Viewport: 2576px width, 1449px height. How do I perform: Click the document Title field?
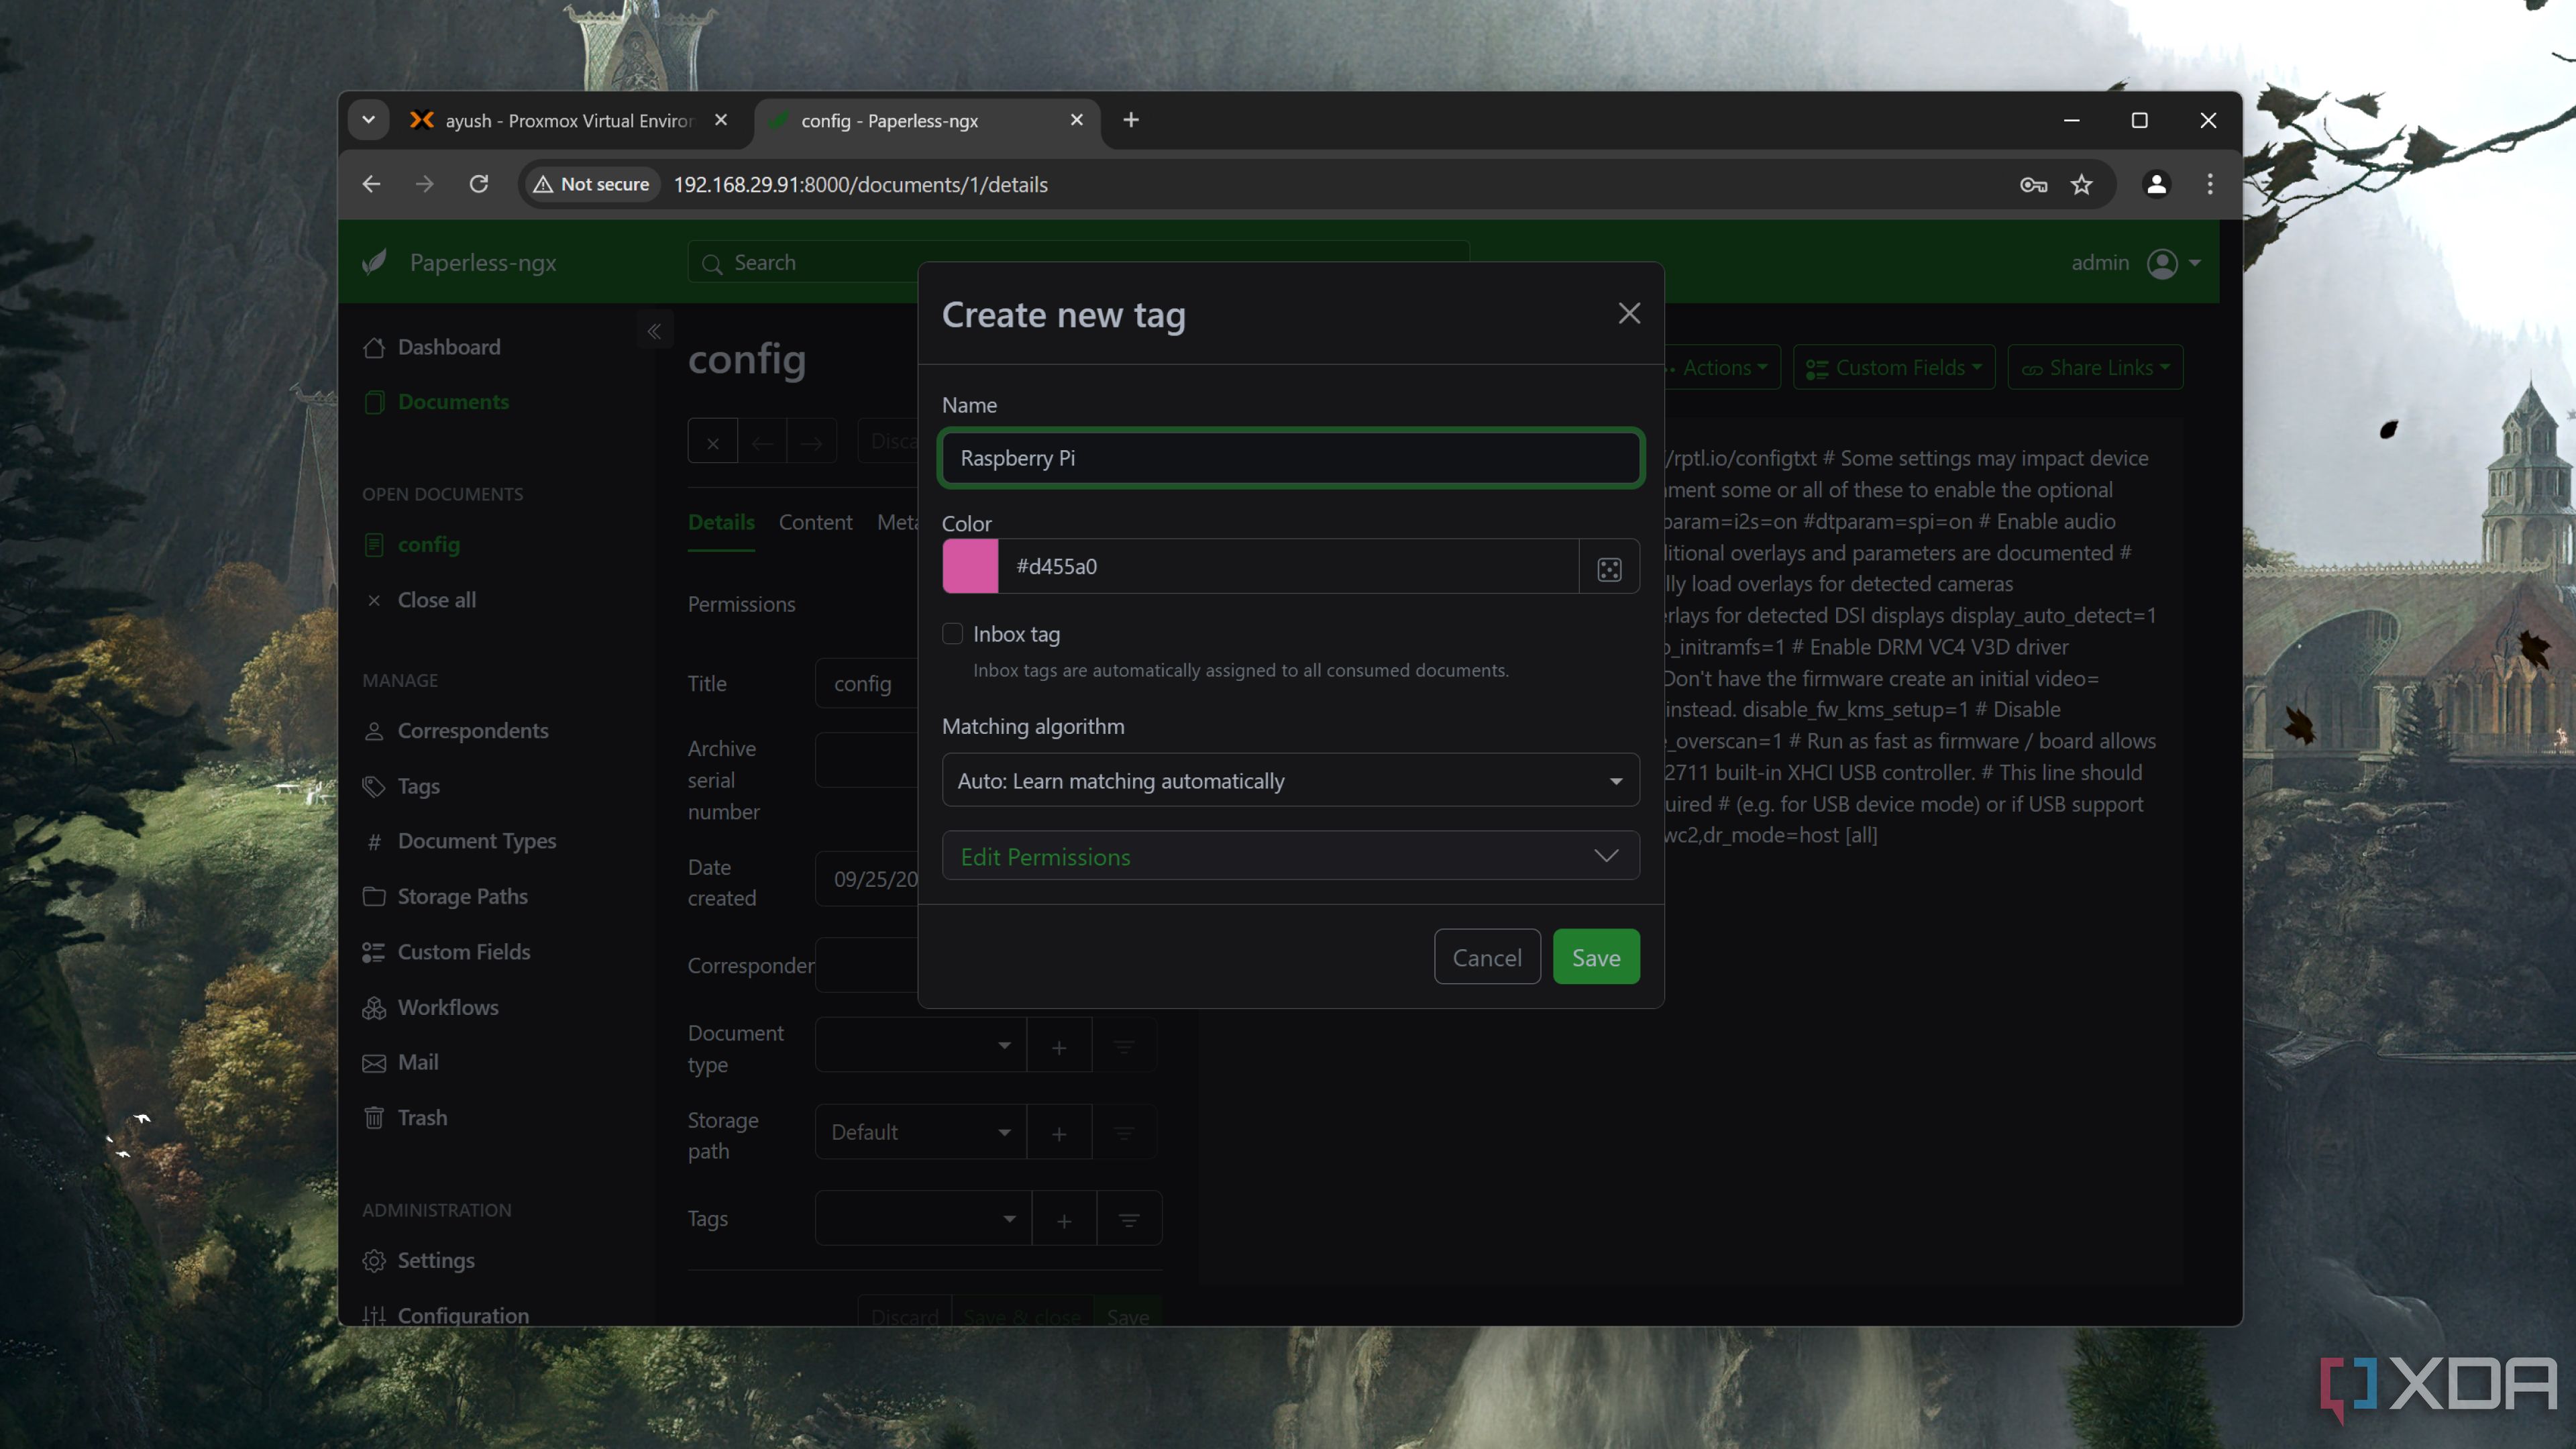click(866, 683)
